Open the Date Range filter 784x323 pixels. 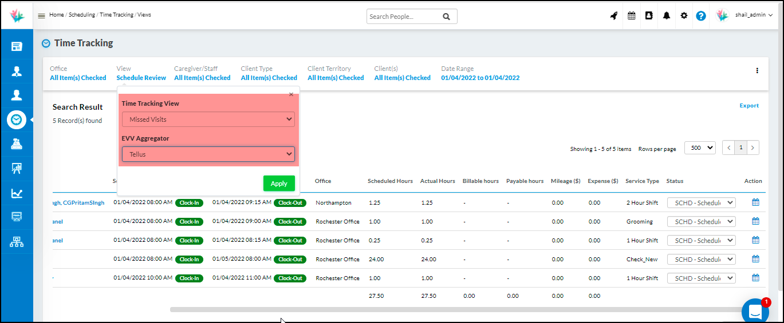click(x=480, y=78)
